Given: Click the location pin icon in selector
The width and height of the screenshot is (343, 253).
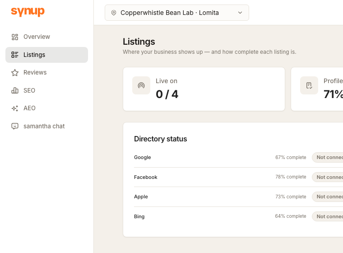Looking at the screenshot, I should click(x=114, y=13).
